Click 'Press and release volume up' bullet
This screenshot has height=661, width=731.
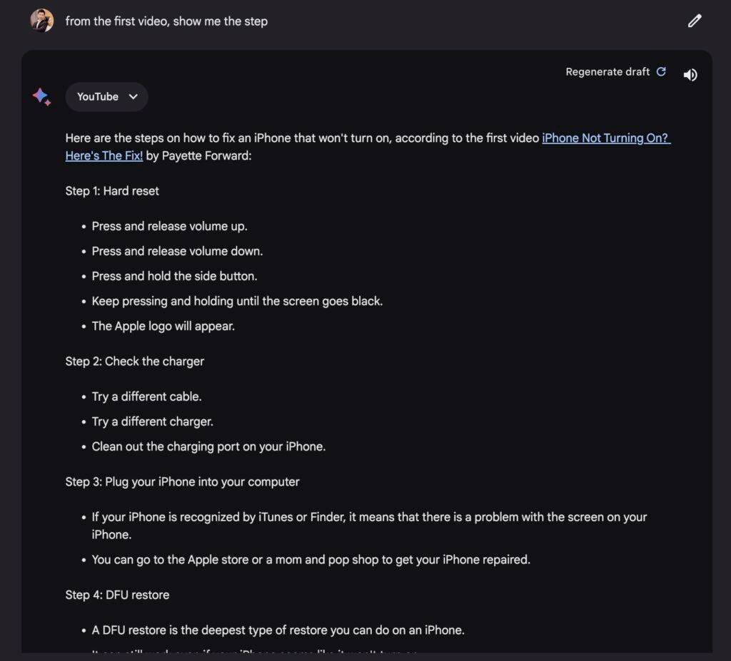[x=170, y=226]
